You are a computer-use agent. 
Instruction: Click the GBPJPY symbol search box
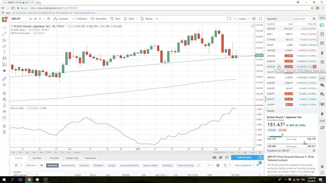click(x=18, y=19)
